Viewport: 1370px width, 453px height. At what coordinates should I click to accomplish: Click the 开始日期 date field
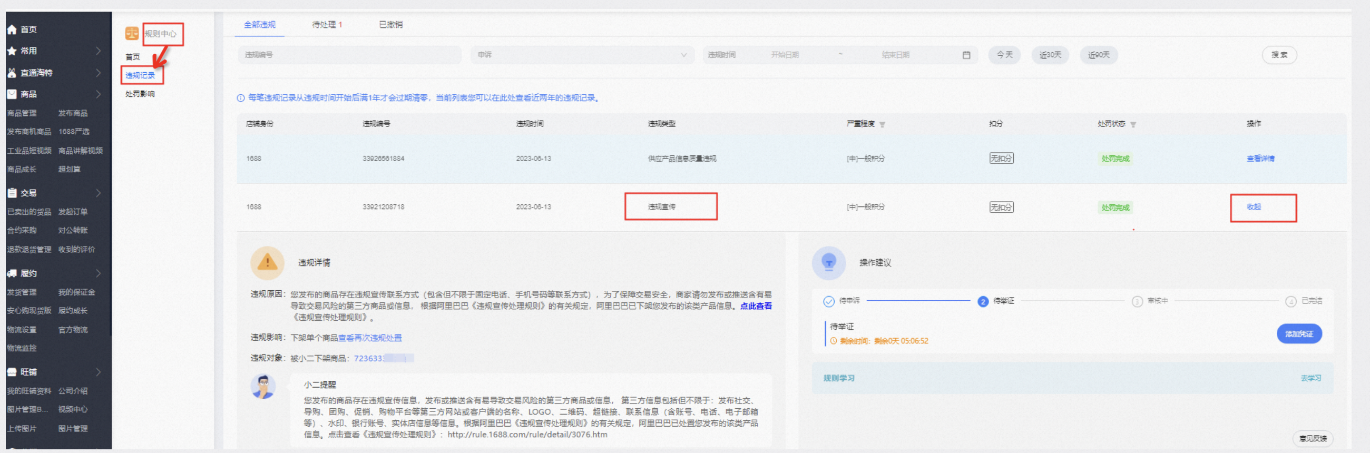tap(785, 55)
